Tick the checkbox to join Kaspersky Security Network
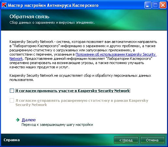The image size is (168, 147). (12, 91)
